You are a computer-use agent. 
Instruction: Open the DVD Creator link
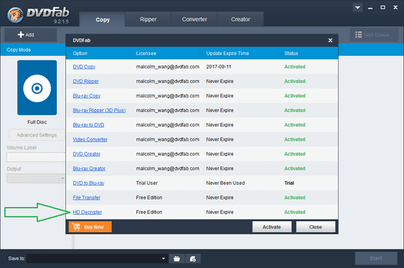(x=87, y=154)
